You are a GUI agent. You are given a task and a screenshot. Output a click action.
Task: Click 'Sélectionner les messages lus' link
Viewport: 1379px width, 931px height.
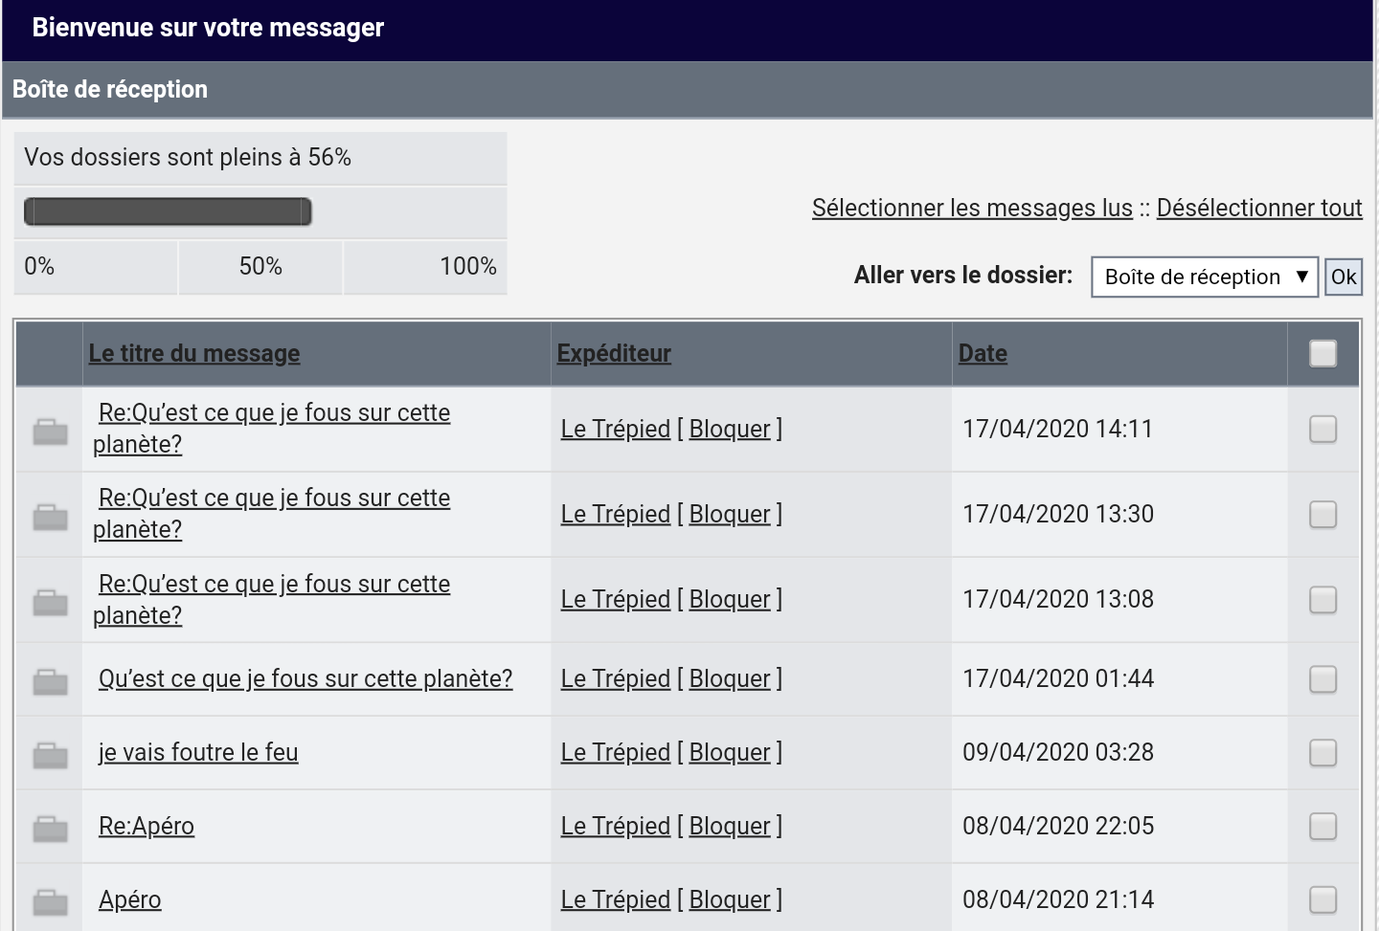[972, 208]
